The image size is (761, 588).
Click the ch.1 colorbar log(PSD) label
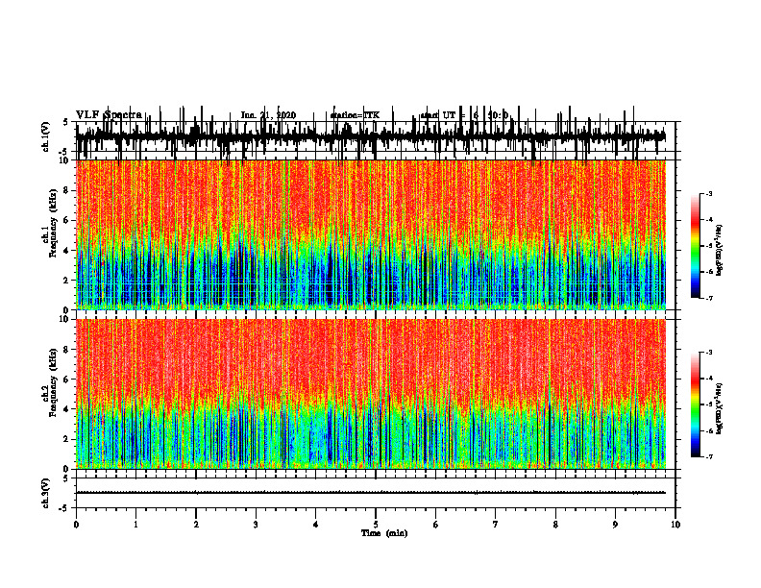tap(720, 250)
